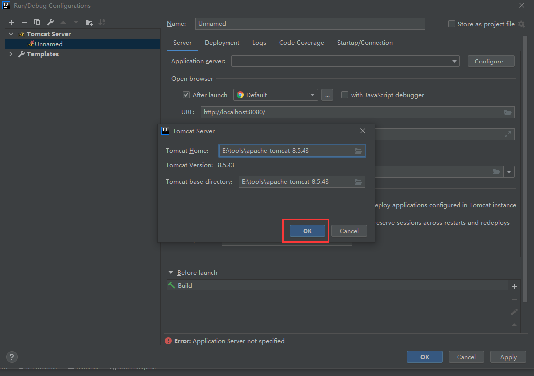Close the Run/Debug Configurations window

coord(522,5)
